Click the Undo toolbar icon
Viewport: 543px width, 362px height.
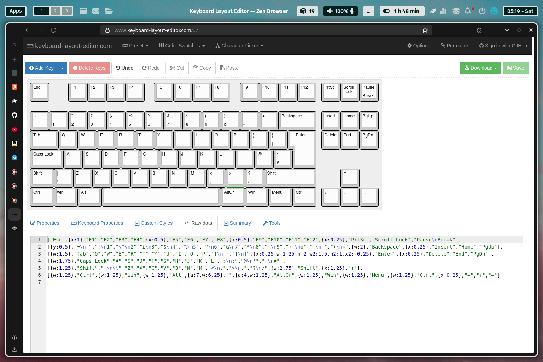(118, 68)
